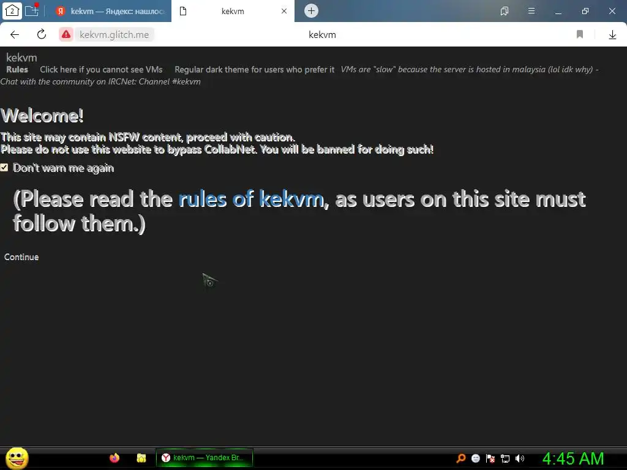The width and height of the screenshot is (627, 470).
Task: Select 'Regular dark theme for users who prefer it'
Action: (254, 70)
